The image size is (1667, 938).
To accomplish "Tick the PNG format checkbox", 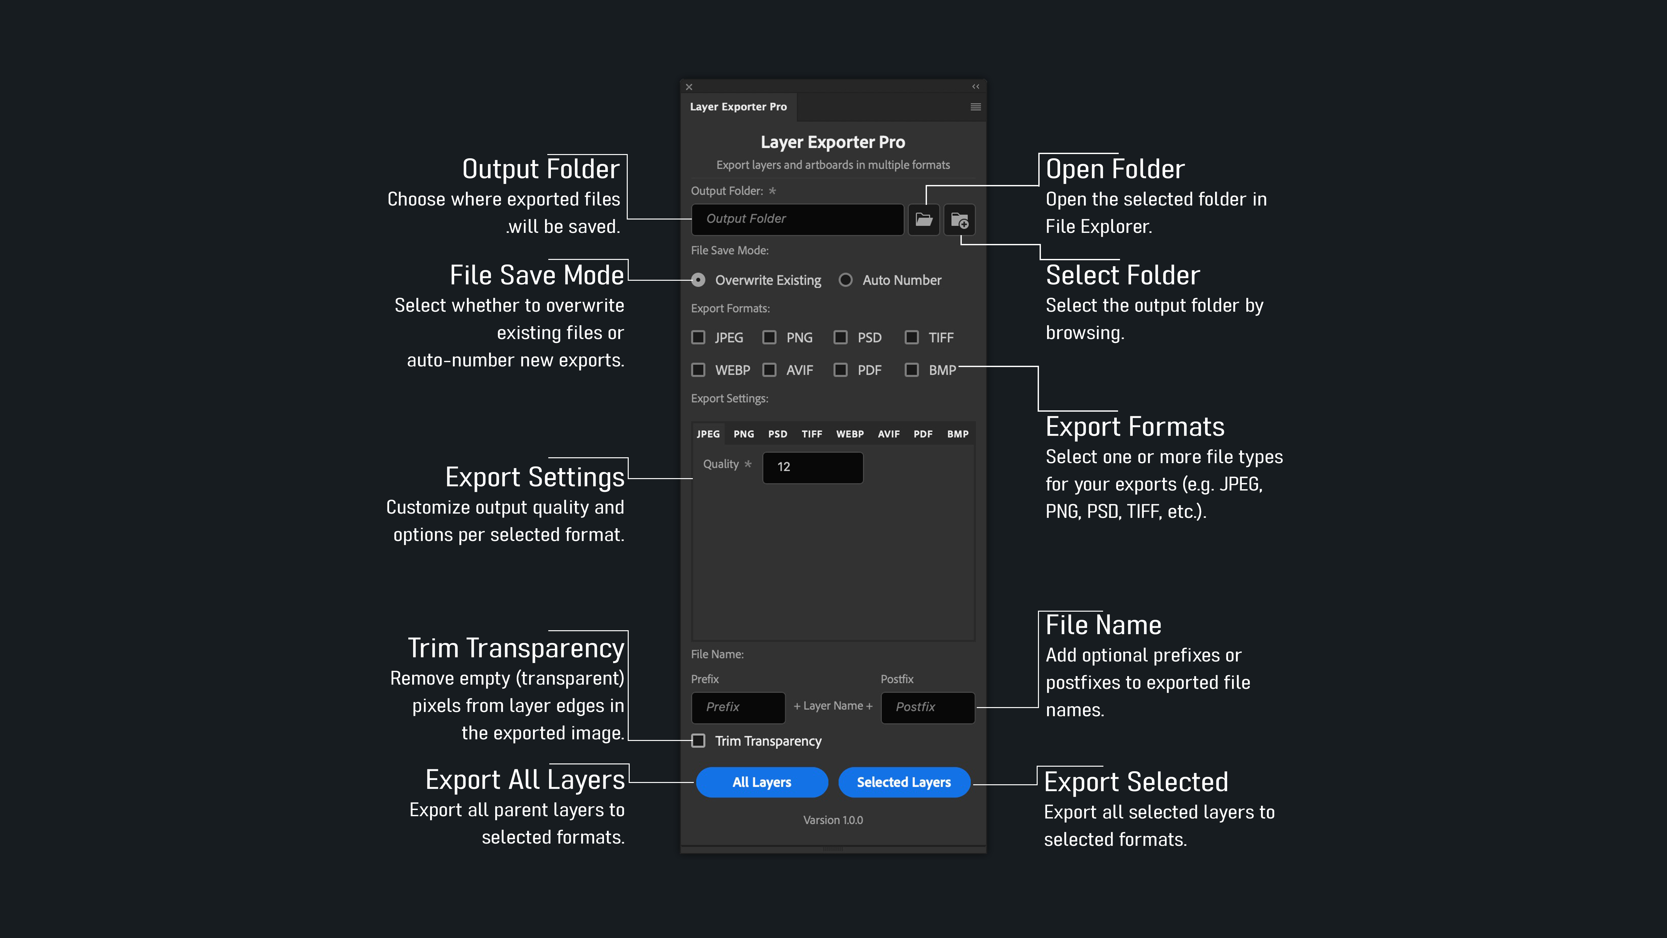I will click(769, 337).
